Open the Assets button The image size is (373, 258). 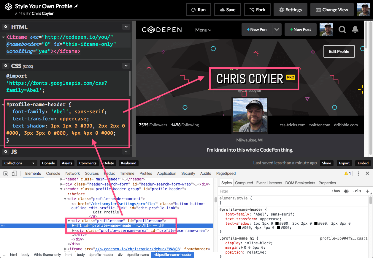67,163
